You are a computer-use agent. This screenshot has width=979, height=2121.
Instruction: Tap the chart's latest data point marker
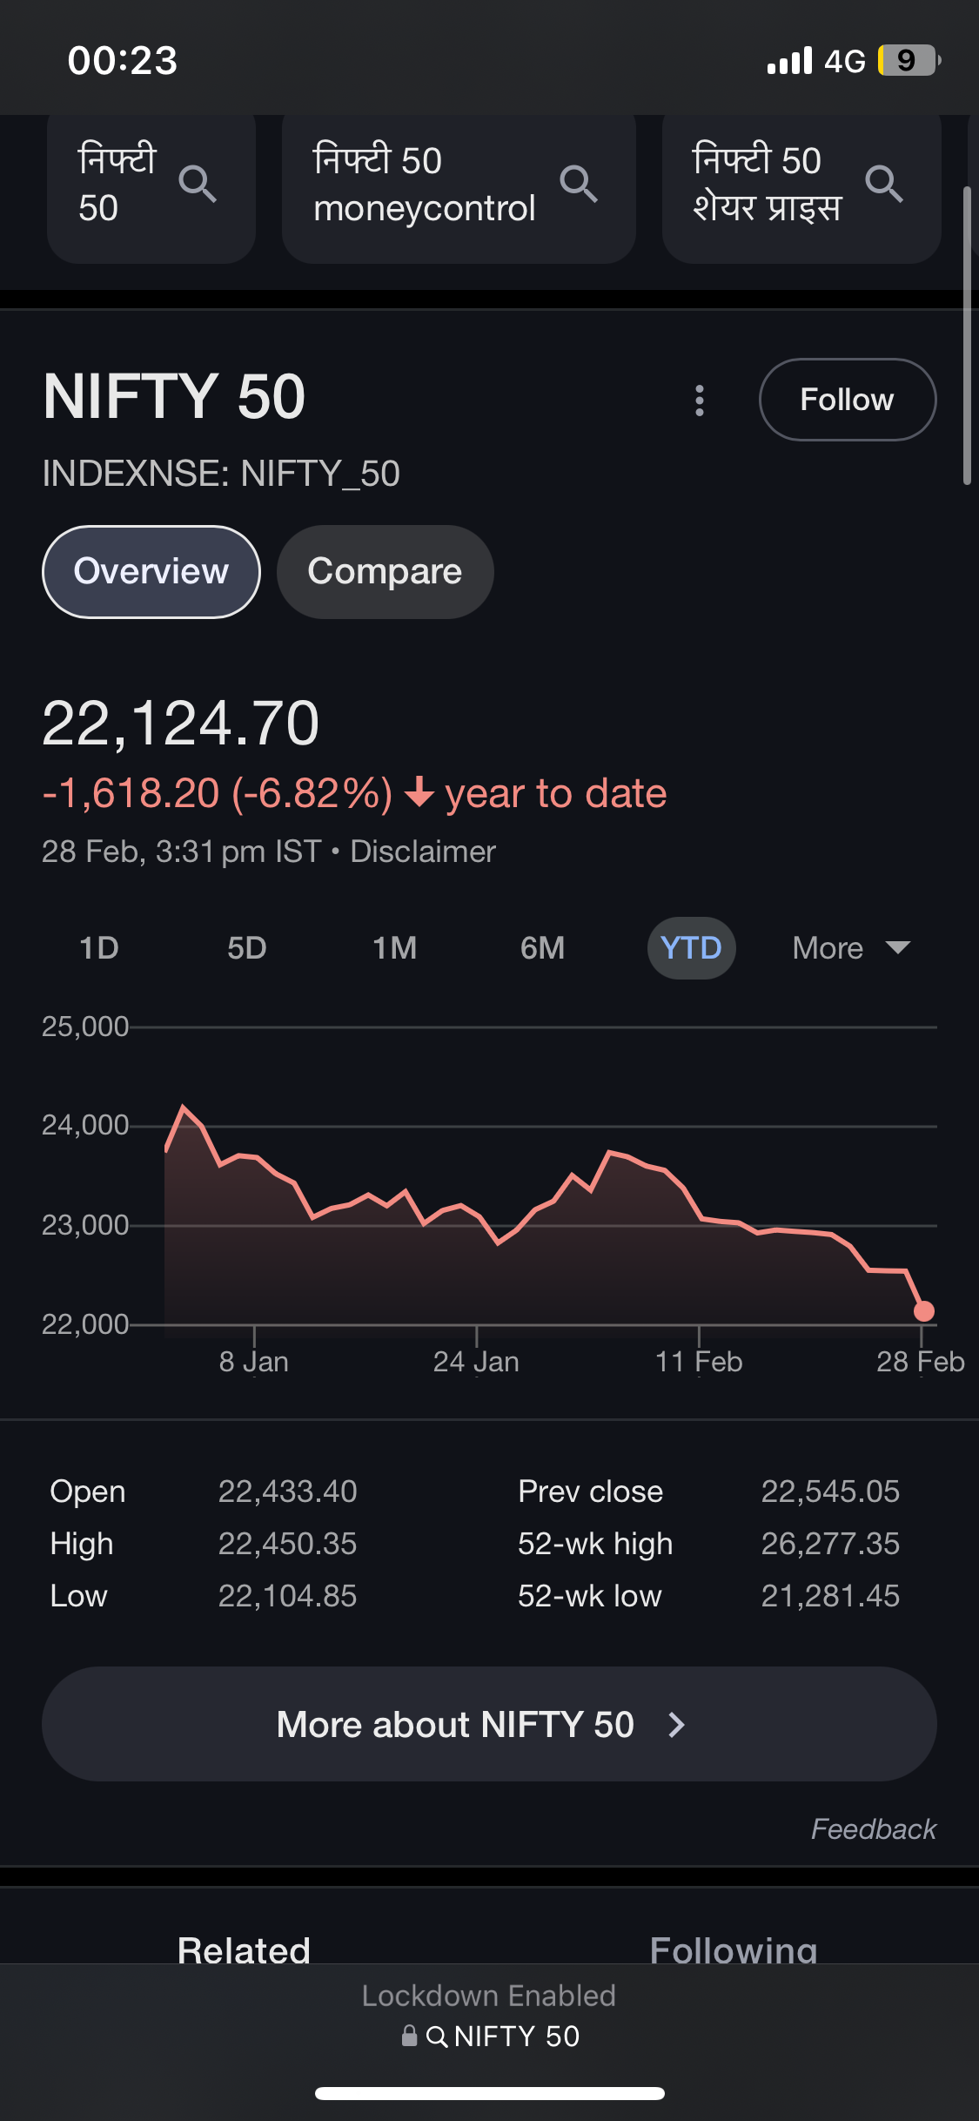click(923, 1311)
